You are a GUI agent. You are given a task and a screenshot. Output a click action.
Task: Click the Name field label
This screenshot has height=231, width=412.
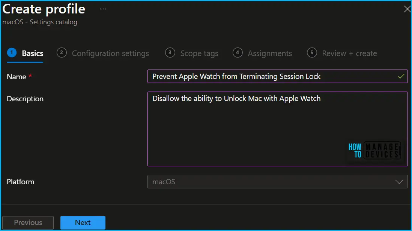(x=17, y=77)
